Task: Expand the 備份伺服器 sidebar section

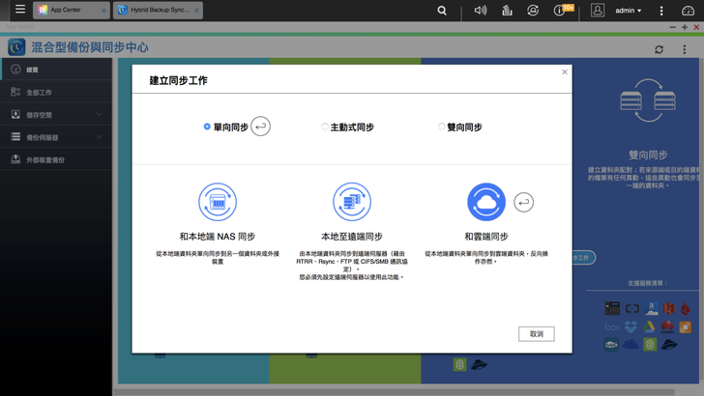Action: 56,137
